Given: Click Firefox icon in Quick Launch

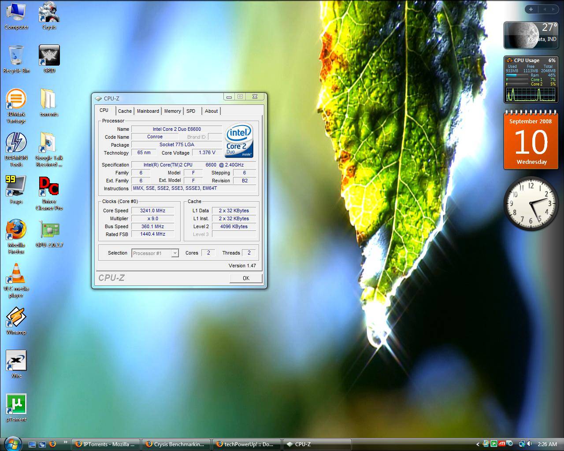Looking at the screenshot, I should pyautogui.click(x=52, y=444).
